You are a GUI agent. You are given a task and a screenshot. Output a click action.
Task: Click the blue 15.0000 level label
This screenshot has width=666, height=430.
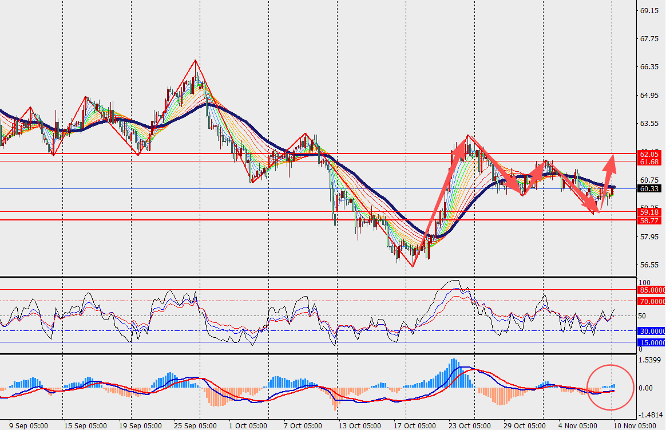click(x=652, y=342)
